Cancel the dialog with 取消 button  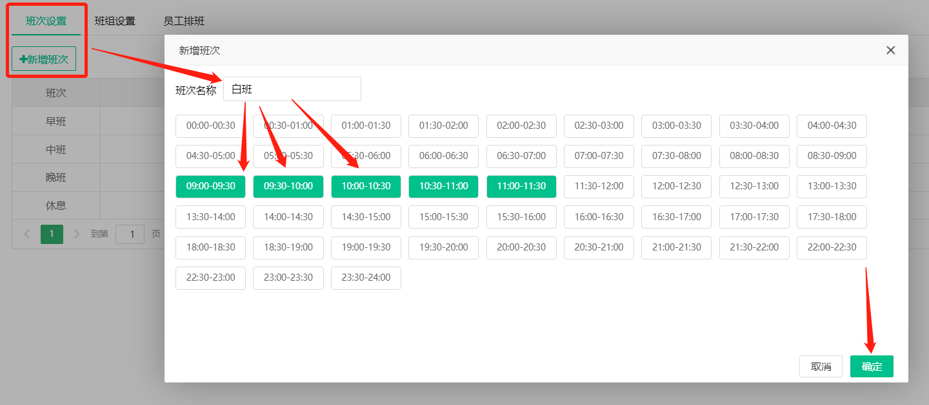point(821,366)
